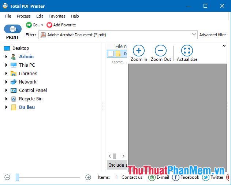Click the minus zoom icon beside the slider
231x185 pixels.
7,177
